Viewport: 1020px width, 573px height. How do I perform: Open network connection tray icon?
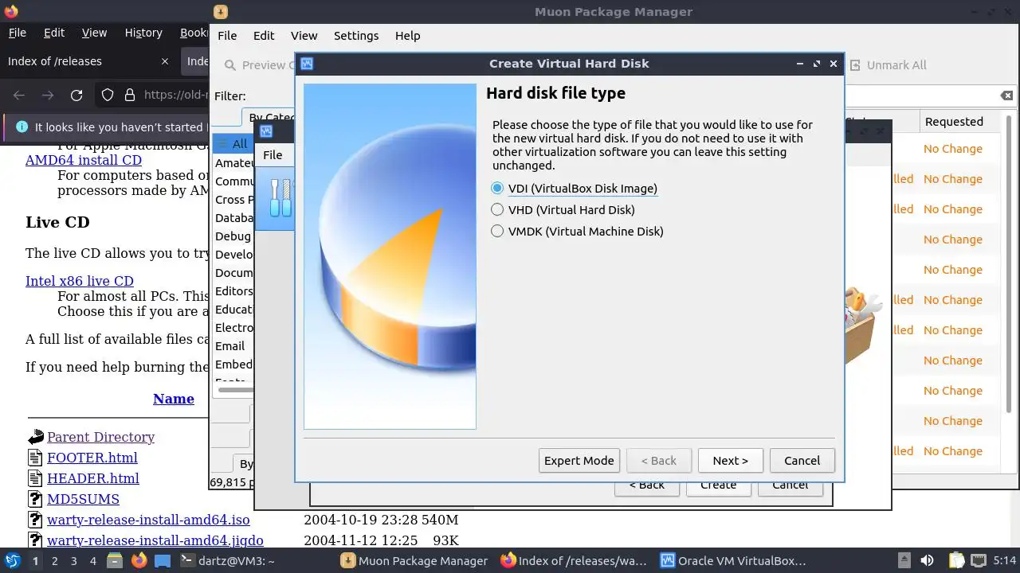[x=979, y=560]
